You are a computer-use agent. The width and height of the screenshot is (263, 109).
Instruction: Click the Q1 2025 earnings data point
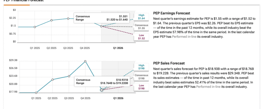click(35, 27)
